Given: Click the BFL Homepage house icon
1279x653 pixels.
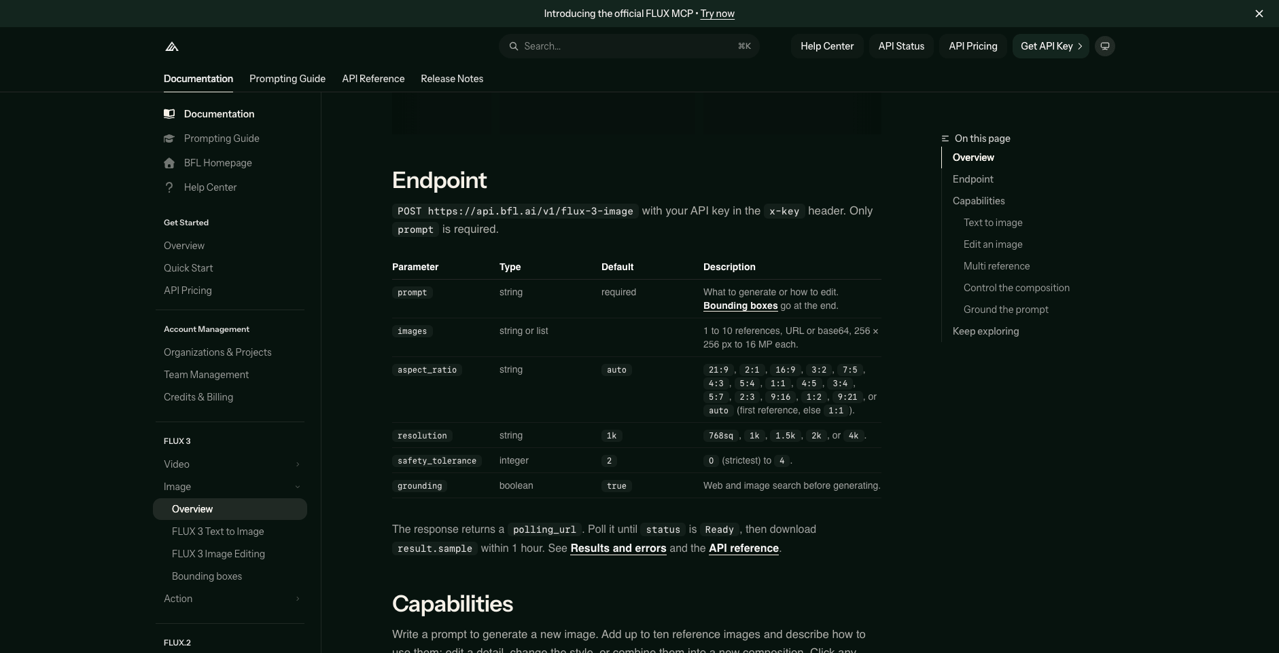Looking at the screenshot, I should click(169, 163).
